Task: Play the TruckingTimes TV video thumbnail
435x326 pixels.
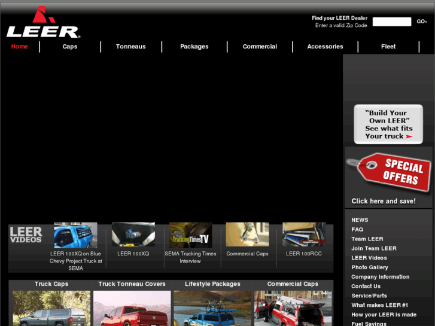Action: [x=190, y=235]
